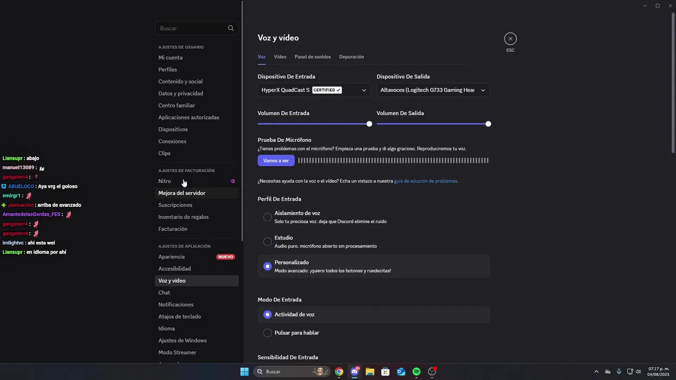Open Spotify from the taskbar

[416, 372]
